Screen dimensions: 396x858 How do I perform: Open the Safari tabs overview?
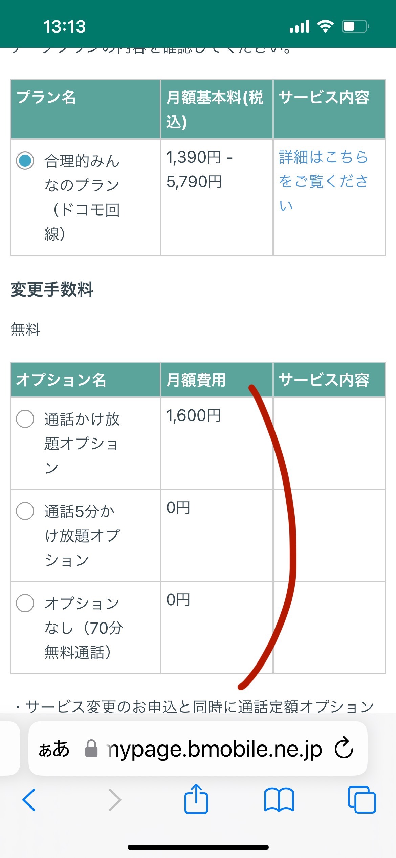362,799
